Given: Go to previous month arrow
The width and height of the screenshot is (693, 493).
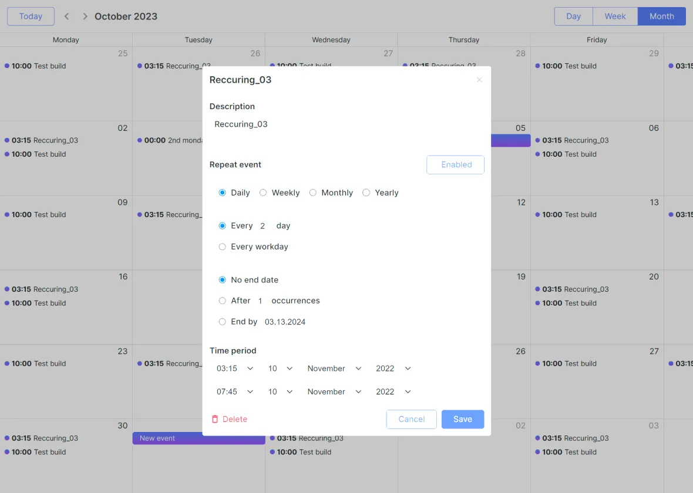Looking at the screenshot, I should tap(67, 16).
